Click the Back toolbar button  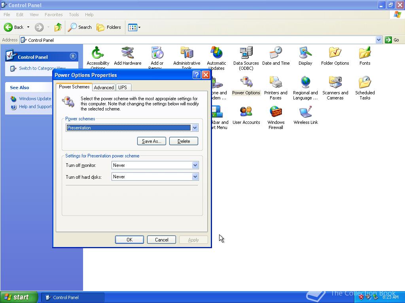coord(13,27)
